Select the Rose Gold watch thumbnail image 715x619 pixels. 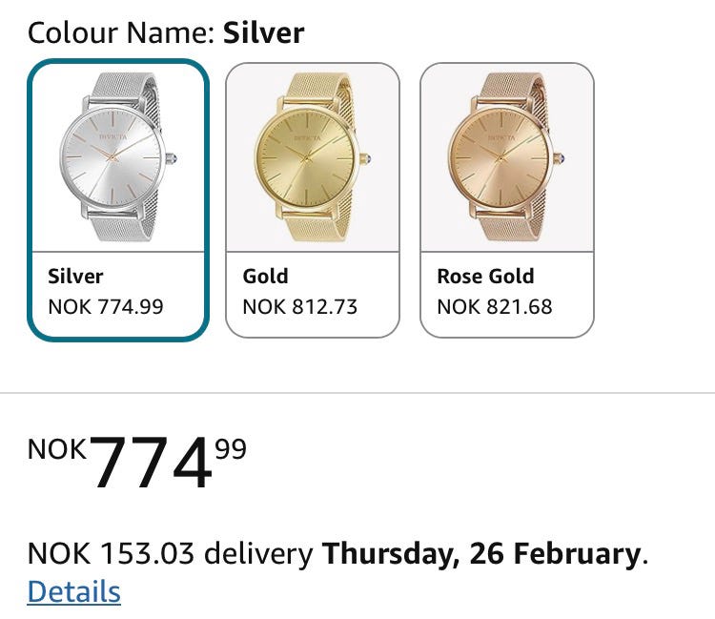[x=507, y=157]
